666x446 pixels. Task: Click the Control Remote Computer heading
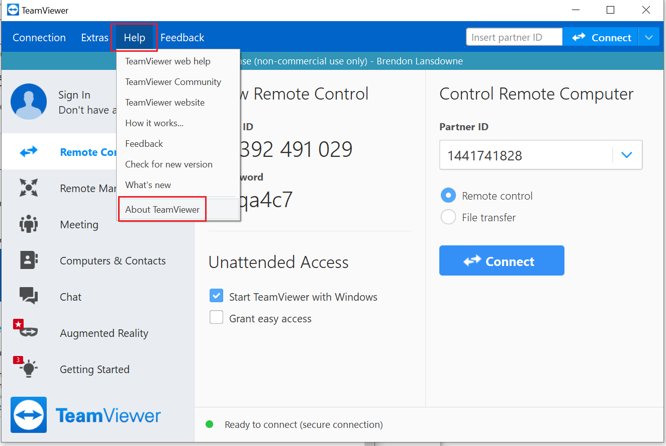536,94
